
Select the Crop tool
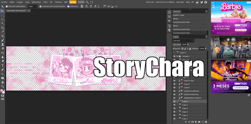click(3, 28)
